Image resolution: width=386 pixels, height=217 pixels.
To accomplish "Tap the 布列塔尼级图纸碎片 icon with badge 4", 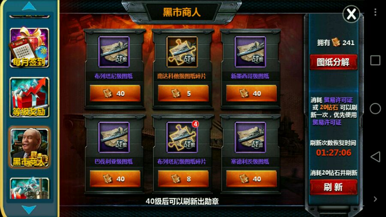I will pyautogui.click(x=182, y=137).
